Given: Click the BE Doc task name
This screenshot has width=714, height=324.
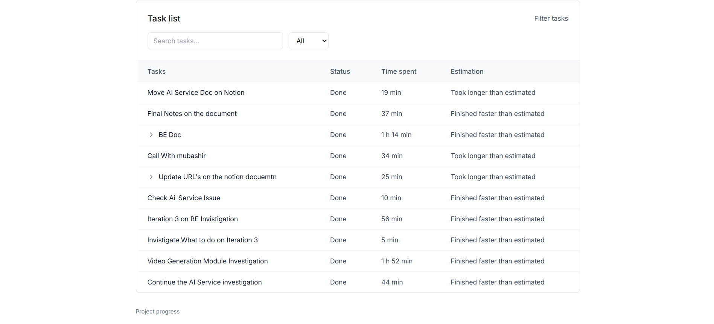Looking at the screenshot, I should click(170, 135).
